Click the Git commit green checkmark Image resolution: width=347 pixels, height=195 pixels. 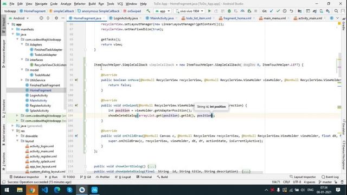pyautogui.click(x=278, y=11)
